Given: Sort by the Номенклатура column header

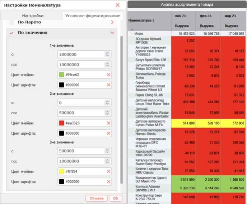Looking at the screenshot, I should tap(141, 20).
